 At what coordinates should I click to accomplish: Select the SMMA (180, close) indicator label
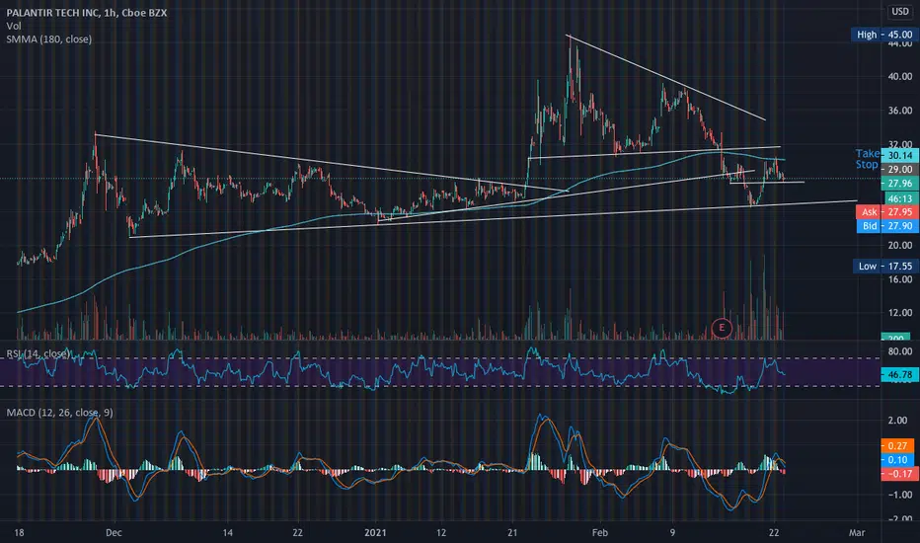[49, 39]
